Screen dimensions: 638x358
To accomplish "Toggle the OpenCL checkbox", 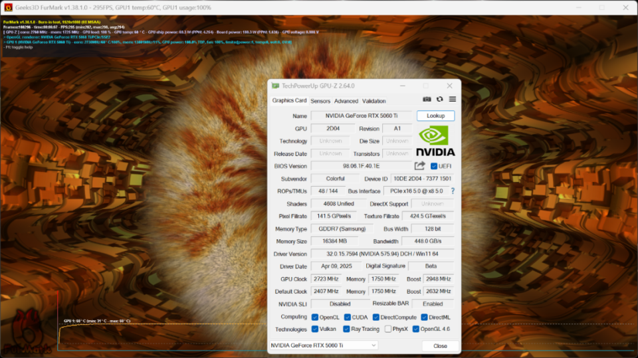I will coord(314,317).
